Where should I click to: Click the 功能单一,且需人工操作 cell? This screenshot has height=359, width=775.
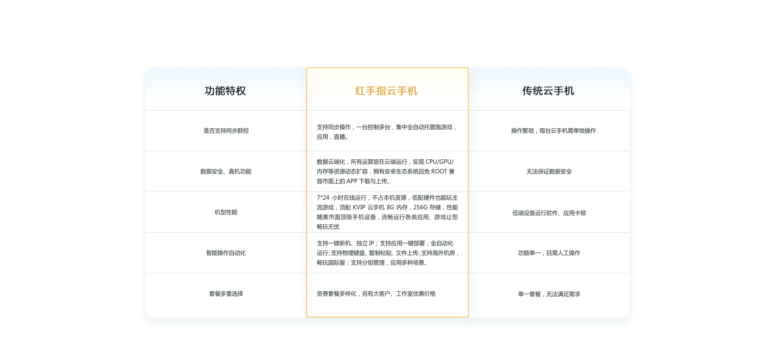click(549, 253)
